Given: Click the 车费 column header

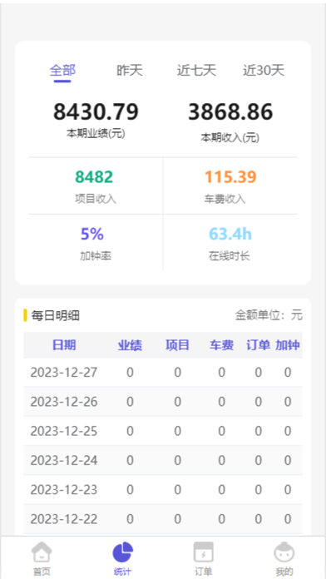Looking at the screenshot, I should 221,345.
